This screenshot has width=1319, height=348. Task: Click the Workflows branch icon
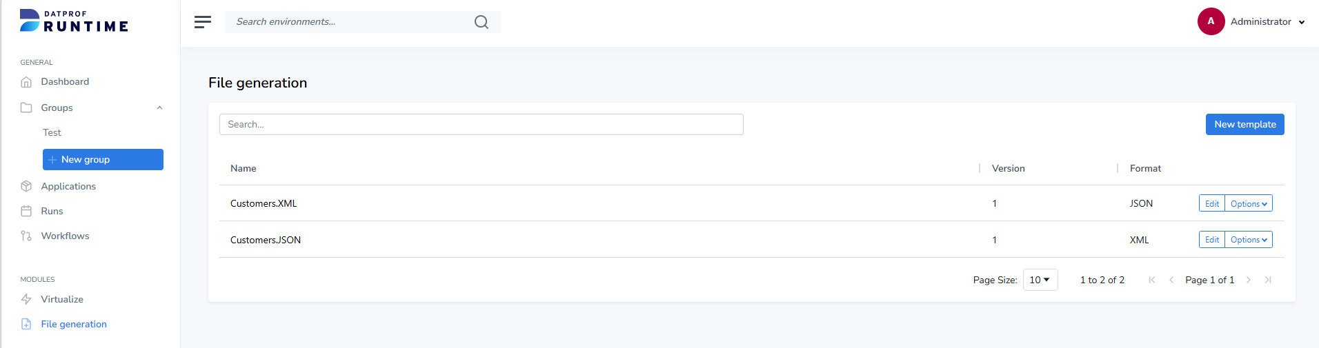pos(26,236)
